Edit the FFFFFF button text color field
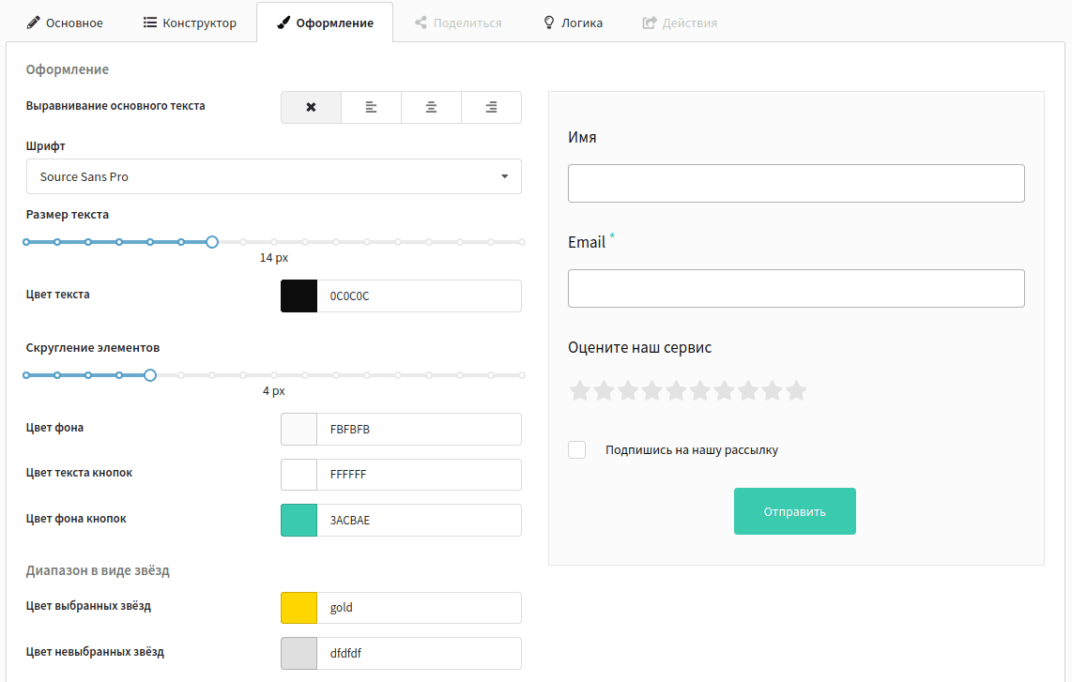This screenshot has height=682, width=1072. [419, 475]
